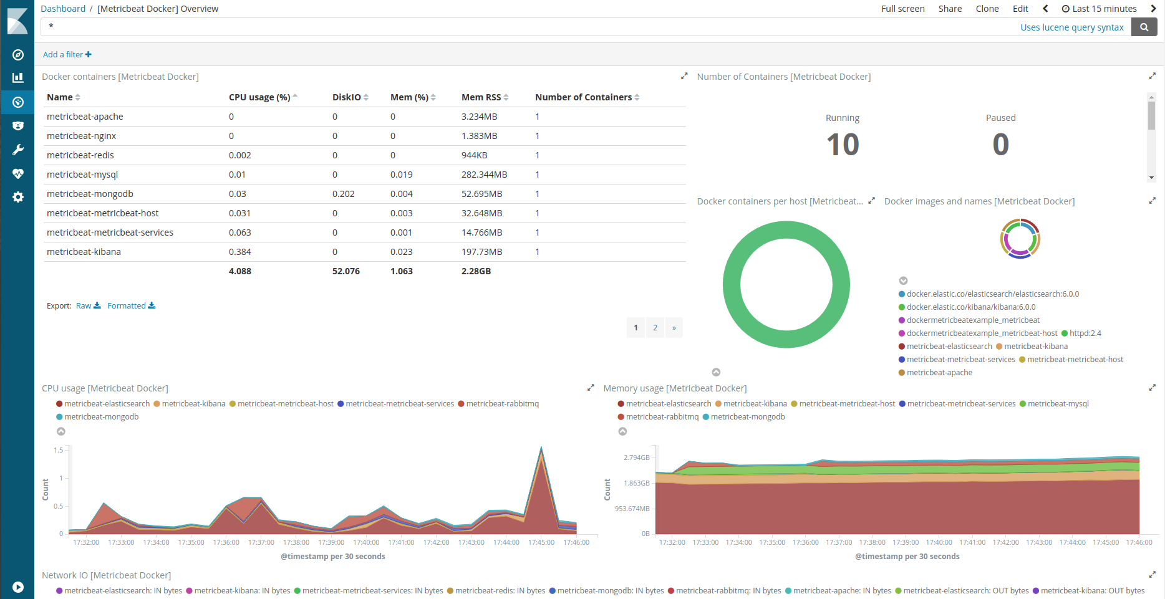Sort the table by CPU usage (%)

[x=263, y=97]
